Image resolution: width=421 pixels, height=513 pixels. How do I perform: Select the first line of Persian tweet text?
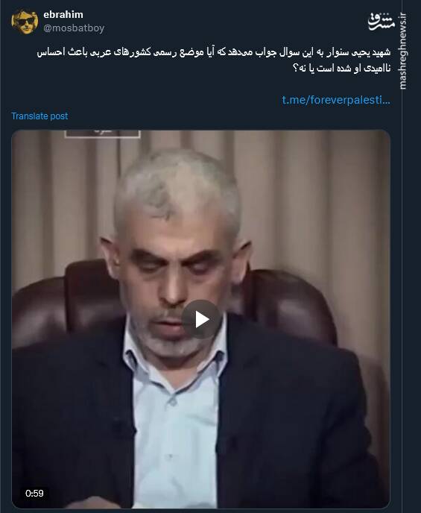213,52
